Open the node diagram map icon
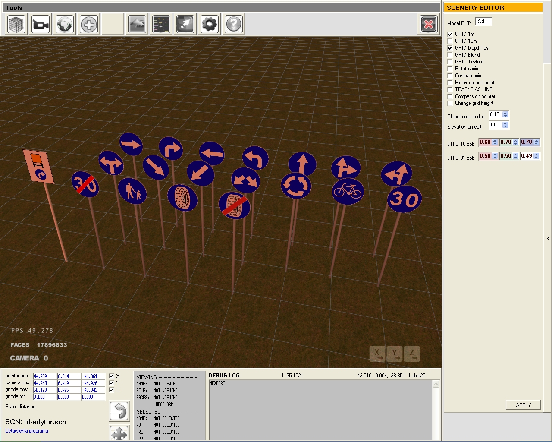Image resolution: width=552 pixels, height=442 pixels. tap(161, 24)
